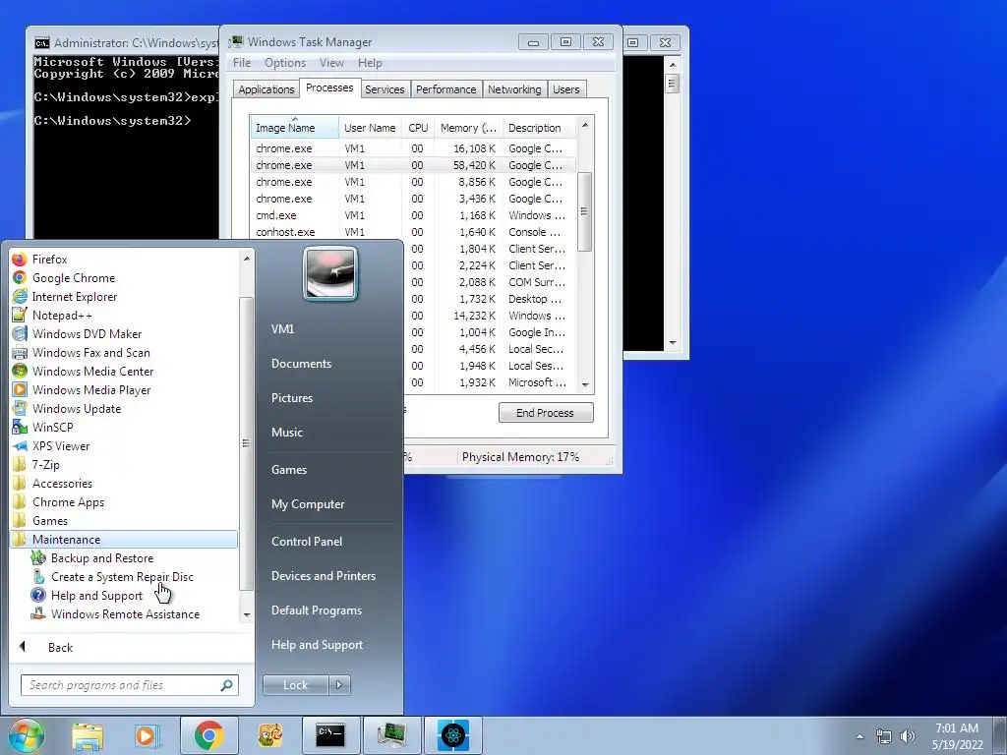Switch to the Performance tab
The height and width of the screenshot is (755, 1007).
pyautogui.click(x=445, y=89)
